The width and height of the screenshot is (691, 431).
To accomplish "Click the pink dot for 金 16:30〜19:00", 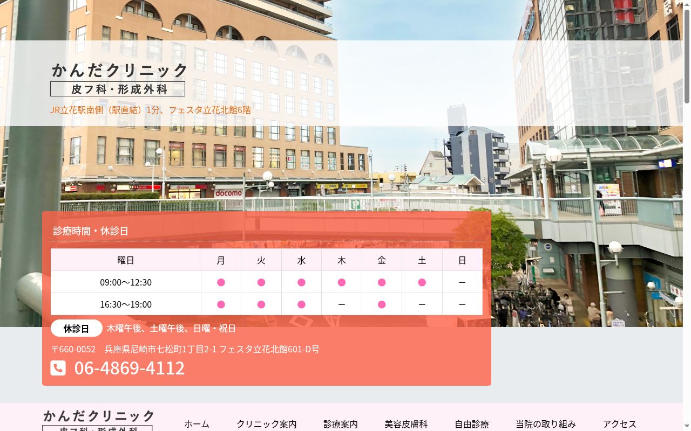I will [x=382, y=304].
